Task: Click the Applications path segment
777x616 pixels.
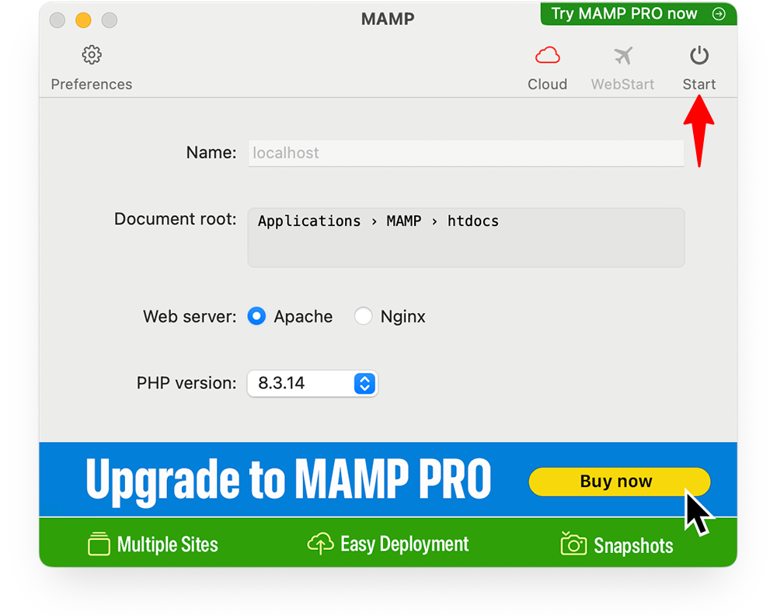Action: point(309,221)
